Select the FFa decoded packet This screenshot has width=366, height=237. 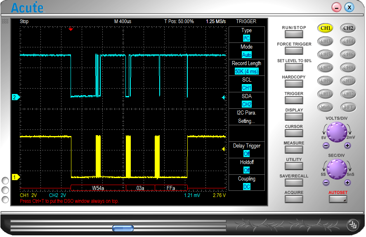pos(171,188)
